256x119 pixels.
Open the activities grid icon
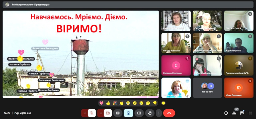(x=250, y=113)
